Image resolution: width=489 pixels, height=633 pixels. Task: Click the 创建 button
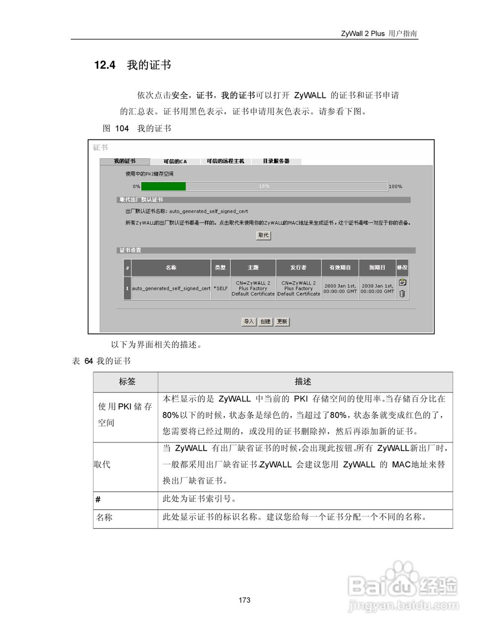pyautogui.click(x=265, y=321)
